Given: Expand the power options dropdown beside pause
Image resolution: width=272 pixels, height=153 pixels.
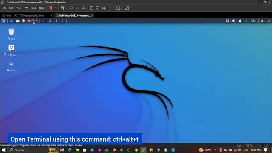Looking at the screenshot, I should coord(55,8).
